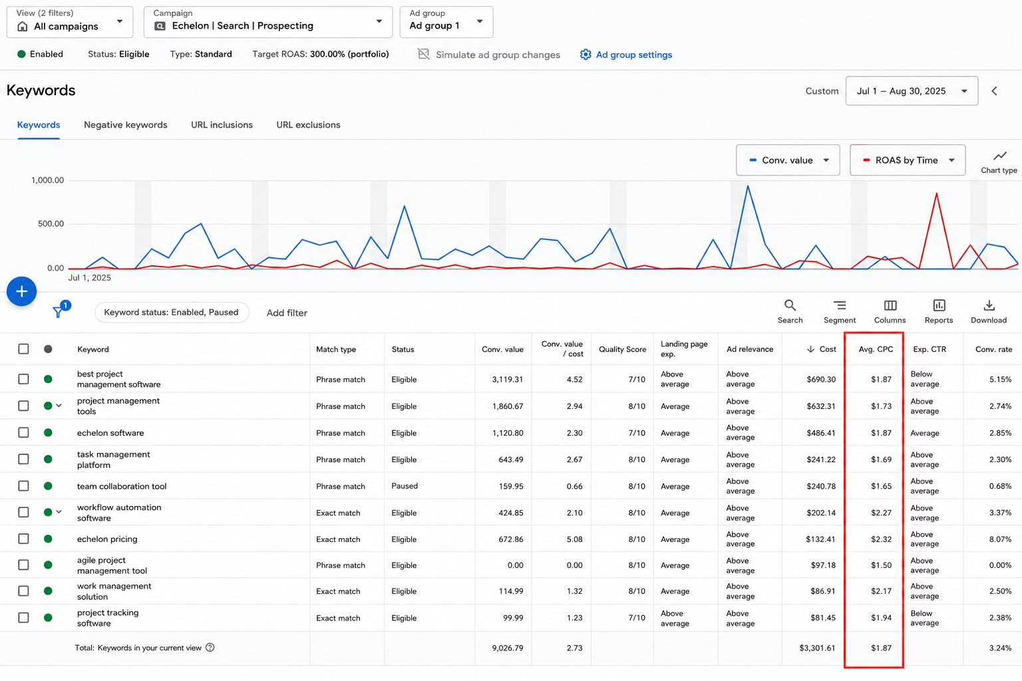
Task: Expand status options for project management tools
Action: pyautogui.click(x=59, y=406)
